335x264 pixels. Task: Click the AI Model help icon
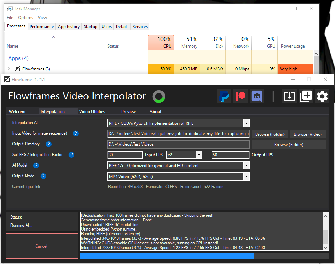pyautogui.click(x=36, y=165)
